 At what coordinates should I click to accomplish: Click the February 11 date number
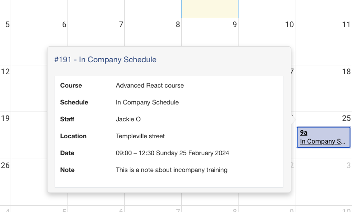pos(346,25)
